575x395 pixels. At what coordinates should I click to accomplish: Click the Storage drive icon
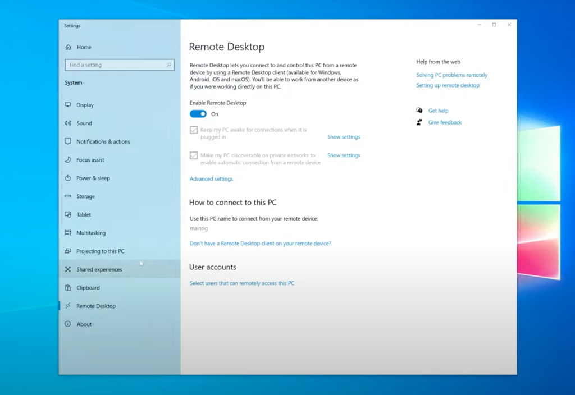(x=68, y=196)
